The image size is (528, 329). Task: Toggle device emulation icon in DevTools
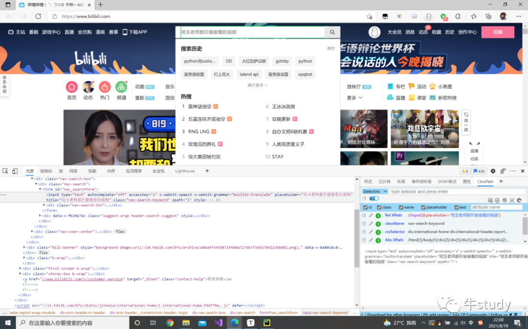pyautogui.click(x=15, y=171)
